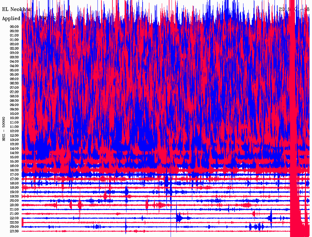Click the vertical 'HHZ - 50000' axis label
The height and width of the screenshot is (237, 312).
4,129
